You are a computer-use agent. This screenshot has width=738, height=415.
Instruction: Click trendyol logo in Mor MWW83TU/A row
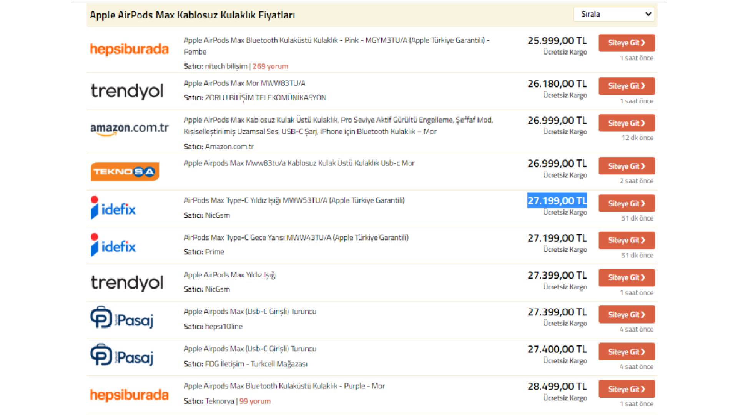(127, 91)
